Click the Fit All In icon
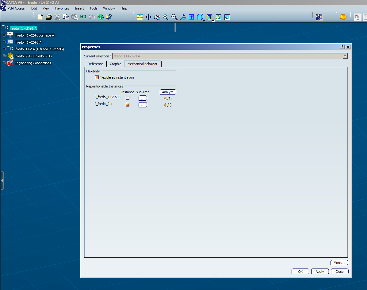 (x=140, y=17)
